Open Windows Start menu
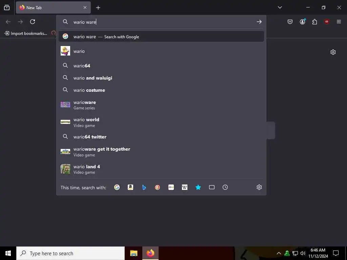The height and width of the screenshot is (260, 347). 8,253
